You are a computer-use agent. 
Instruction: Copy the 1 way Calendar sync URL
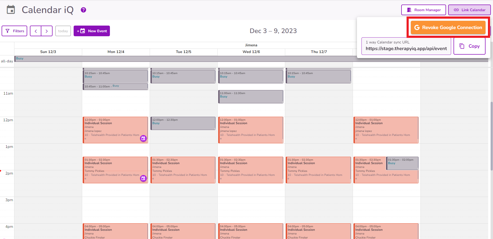tap(469, 46)
